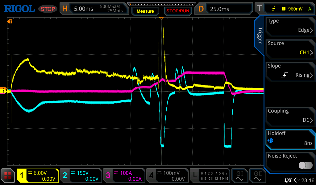Collapse the Trigger side tab
This screenshot has width=316, height=185.
pyautogui.click(x=260, y=35)
